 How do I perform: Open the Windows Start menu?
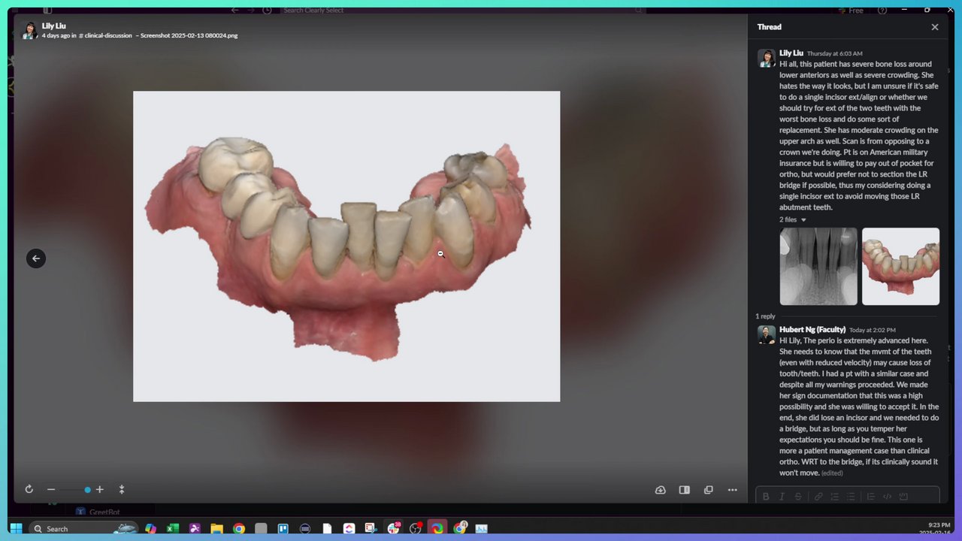click(x=16, y=528)
